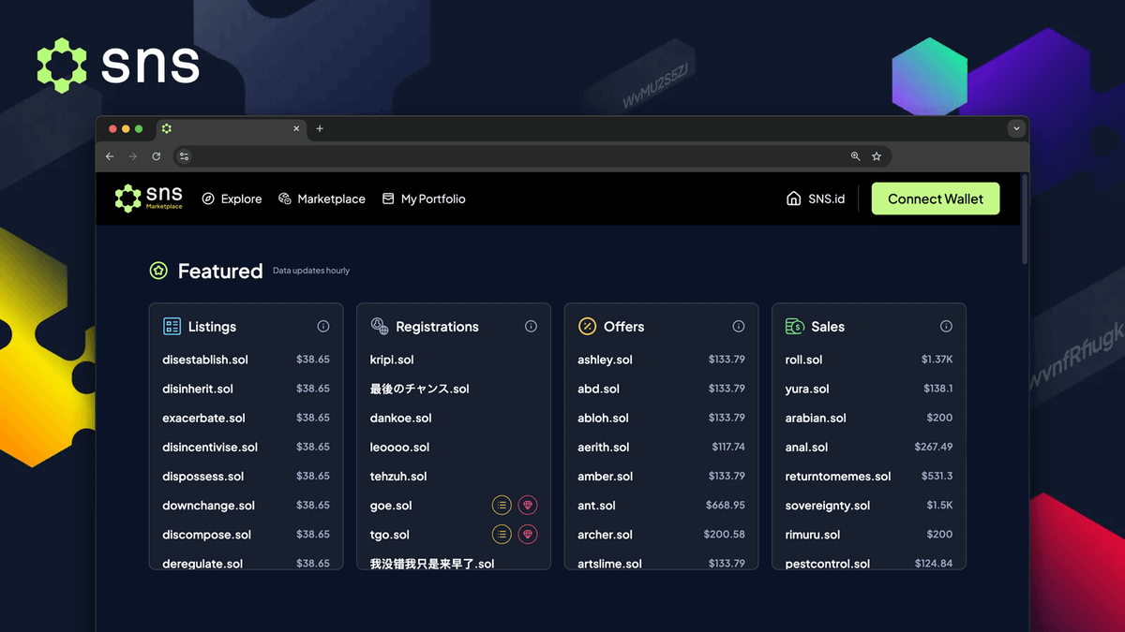This screenshot has height=632, width=1125.
Task: Open the tab search dropdown arrow
Action: (x=1016, y=128)
